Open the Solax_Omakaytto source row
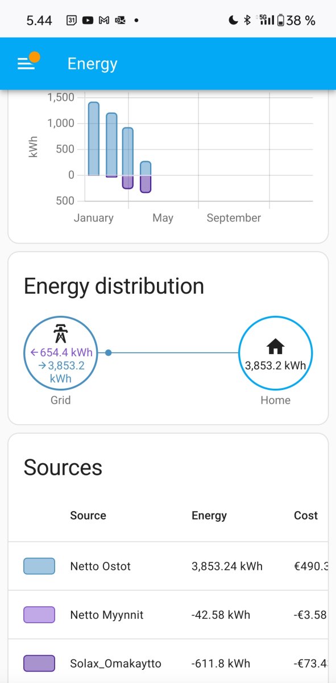The width and height of the screenshot is (336, 683). [168, 664]
